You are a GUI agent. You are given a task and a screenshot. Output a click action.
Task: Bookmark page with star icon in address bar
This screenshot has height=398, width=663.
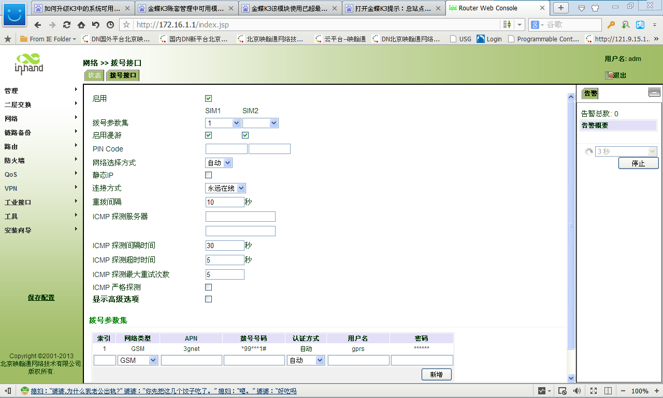[x=127, y=25]
